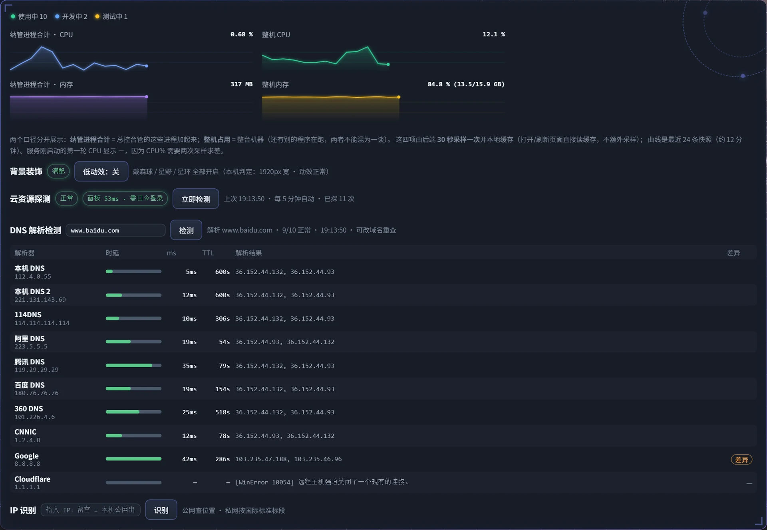The width and height of the screenshot is (767, 530).
Task: Select the 360 DNS resolver name
Action: [29, 409]
